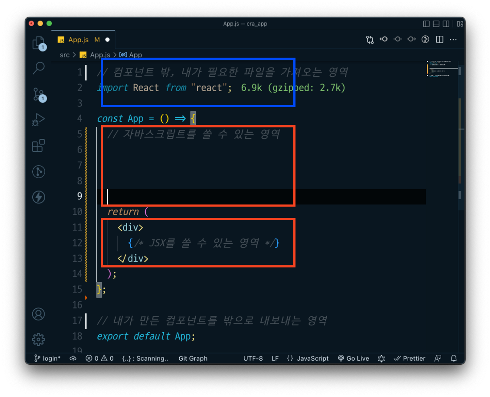Select the App.js editor tab

78,40
